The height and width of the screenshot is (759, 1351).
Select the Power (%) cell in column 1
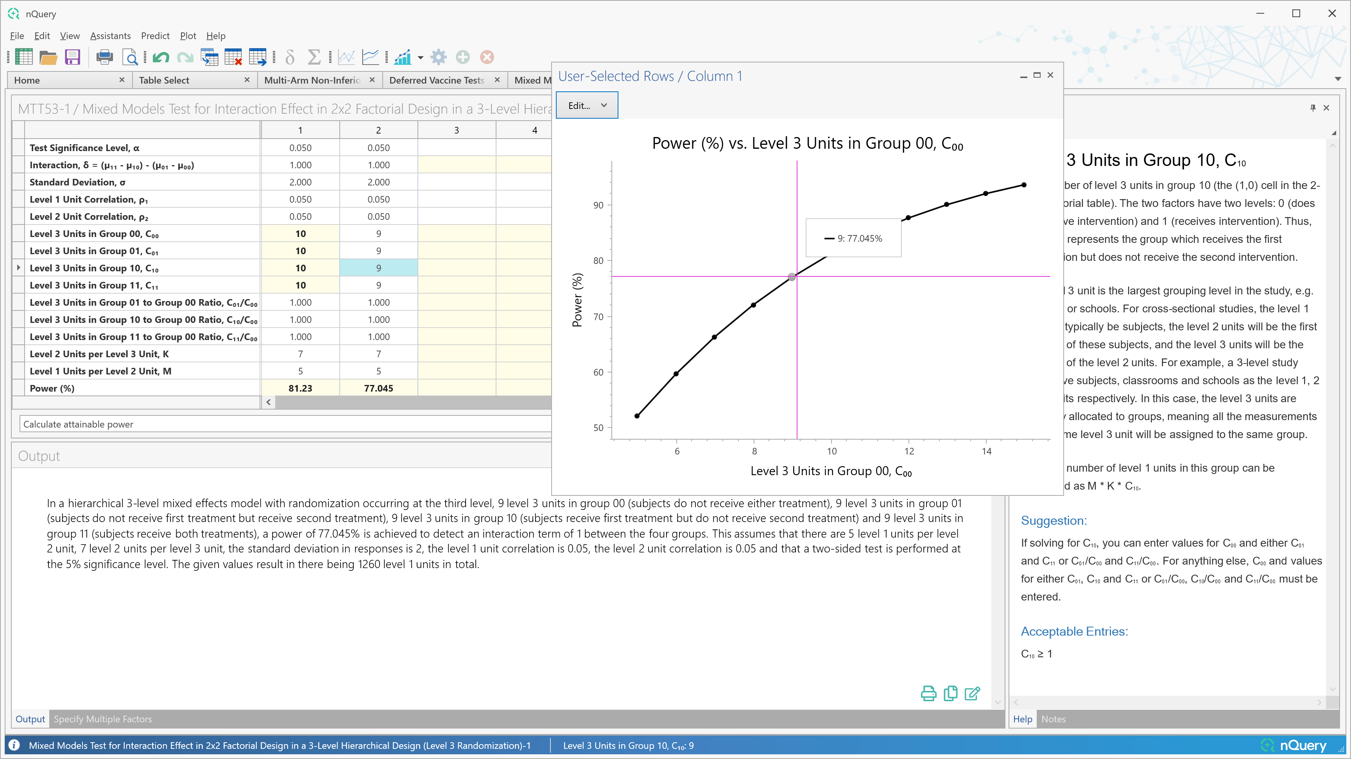[300, 388]
